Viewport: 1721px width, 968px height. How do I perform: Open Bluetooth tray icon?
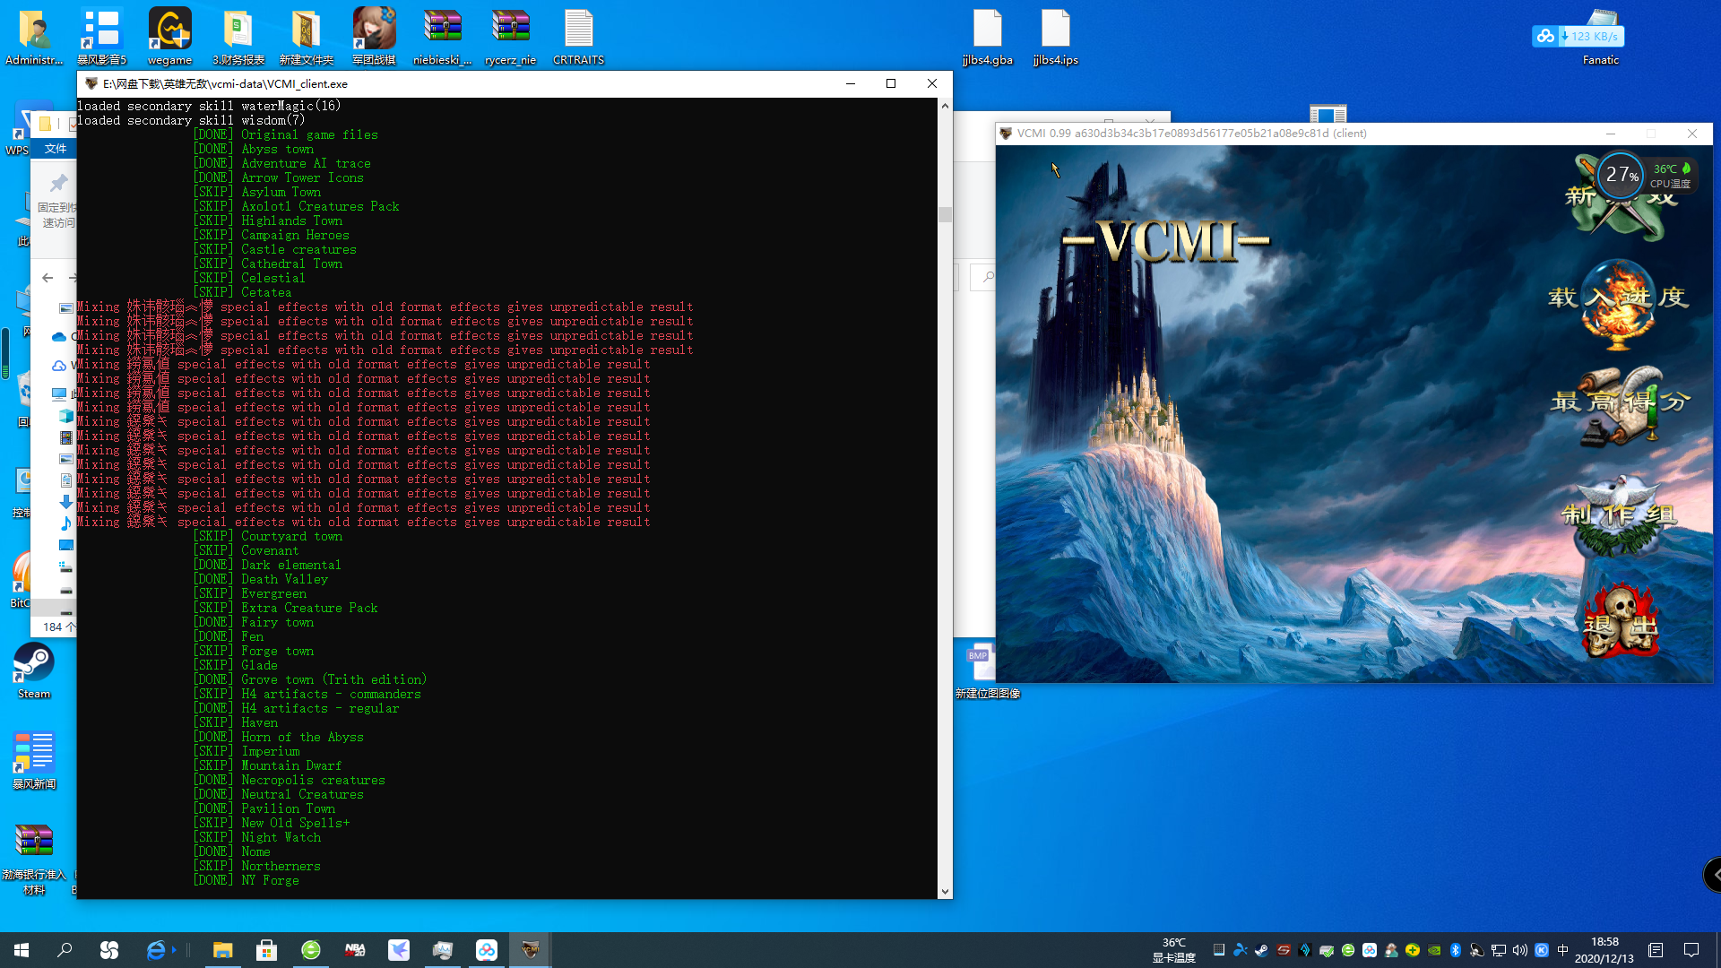coord(1456,950)
